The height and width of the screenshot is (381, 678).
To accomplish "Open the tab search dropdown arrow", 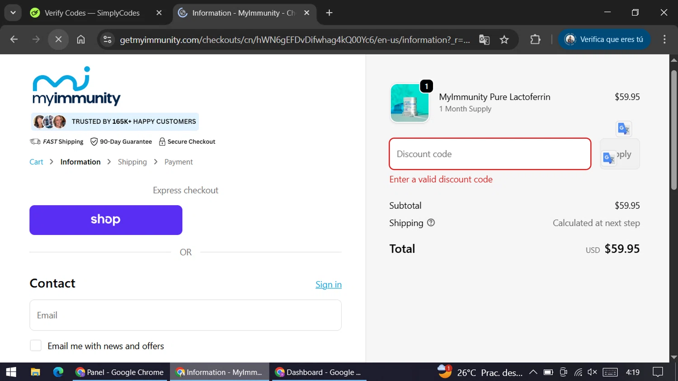I will [13, 13].
